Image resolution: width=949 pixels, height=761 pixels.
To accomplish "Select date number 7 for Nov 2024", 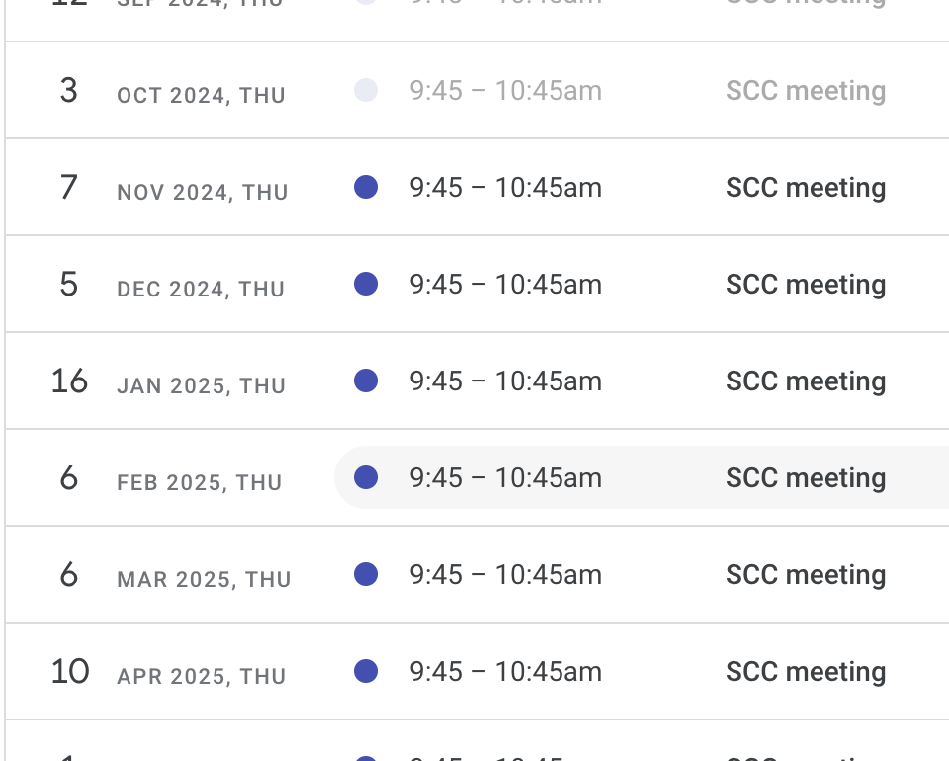I will click(x=69, y=187).
